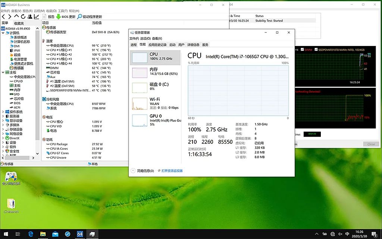The image size is (382, 239).
Task: Click the Close button in stability test window
Action: [371, 144]
